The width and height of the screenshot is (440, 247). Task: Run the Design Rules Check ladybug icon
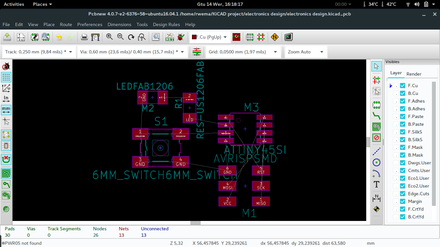tap(181, 37)
